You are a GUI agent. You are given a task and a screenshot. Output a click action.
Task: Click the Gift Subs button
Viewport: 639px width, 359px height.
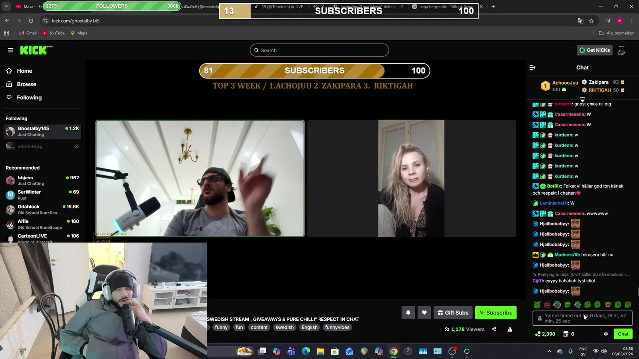(x=453, y=313)
